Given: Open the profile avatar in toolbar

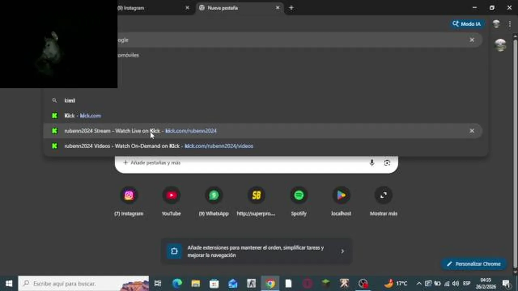Looking at the screenshot, I should point(497,24).
